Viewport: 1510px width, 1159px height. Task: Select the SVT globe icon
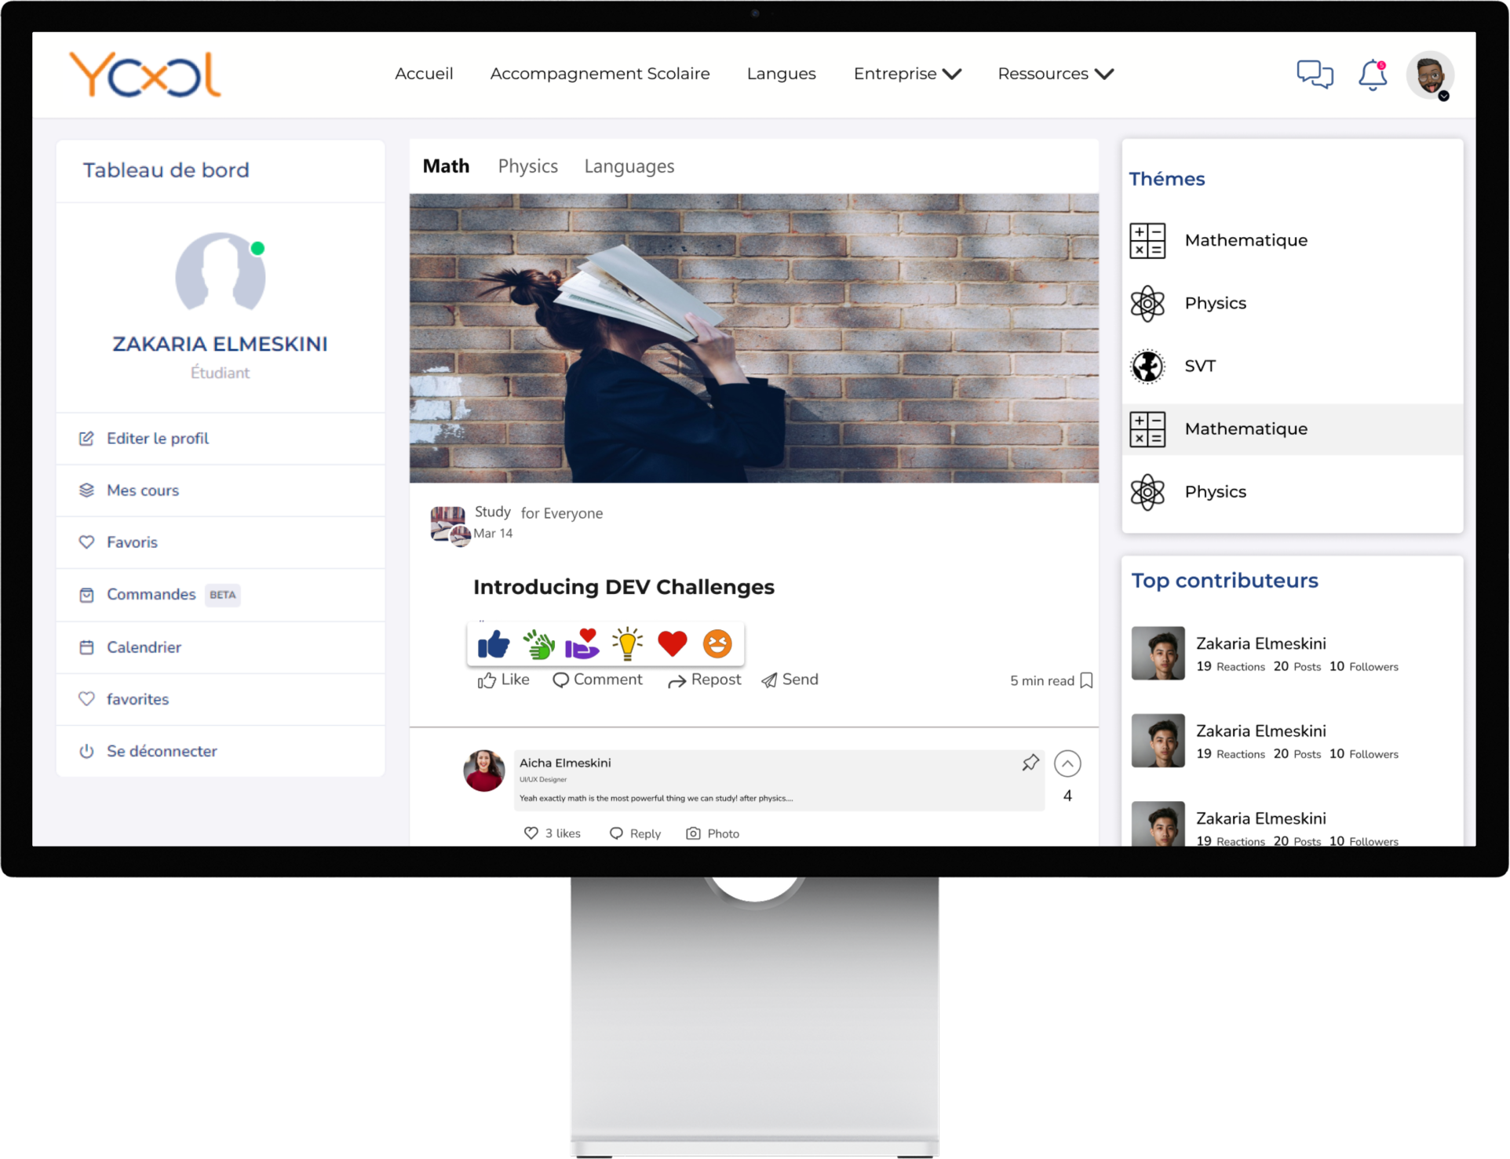click(1147, 366)
